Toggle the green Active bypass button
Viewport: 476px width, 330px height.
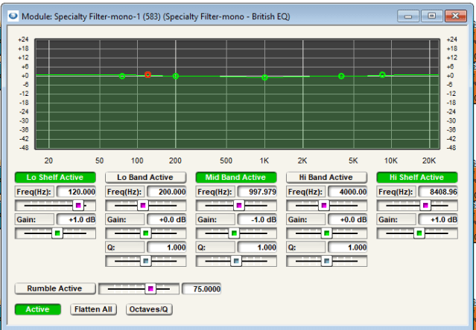pyautogui.click(x=38, y=309)
